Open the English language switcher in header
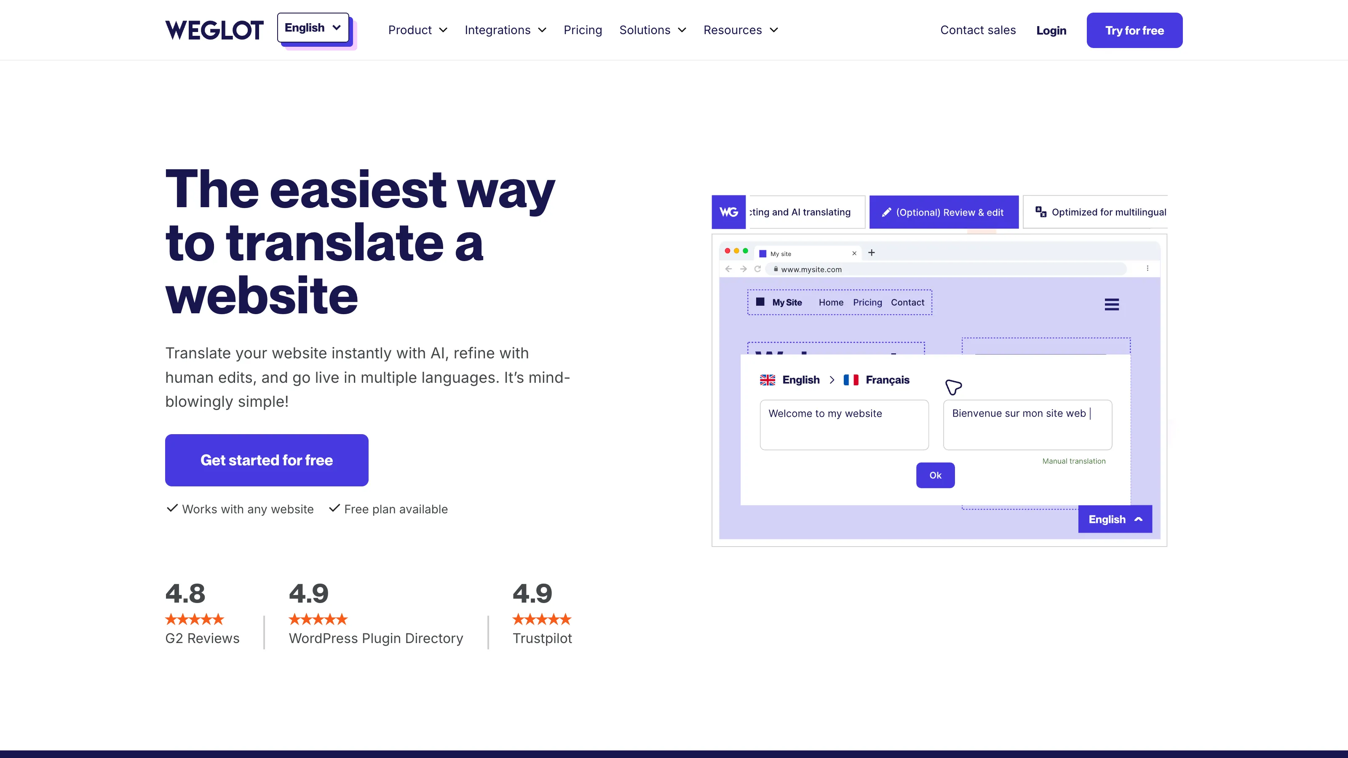1348x758 pixels. [313, 28]
